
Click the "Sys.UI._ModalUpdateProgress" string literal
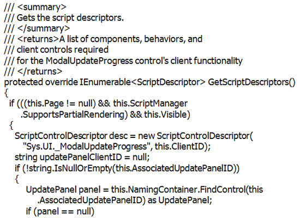click(87, 147)
